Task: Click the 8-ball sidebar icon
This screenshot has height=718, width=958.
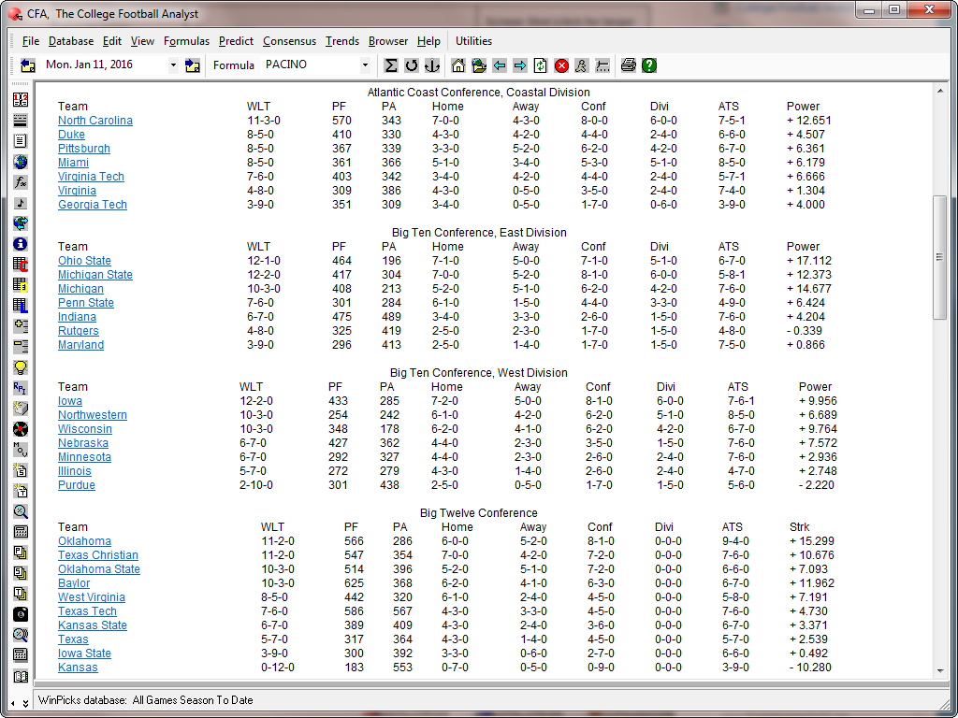Action: coord(21,614)
